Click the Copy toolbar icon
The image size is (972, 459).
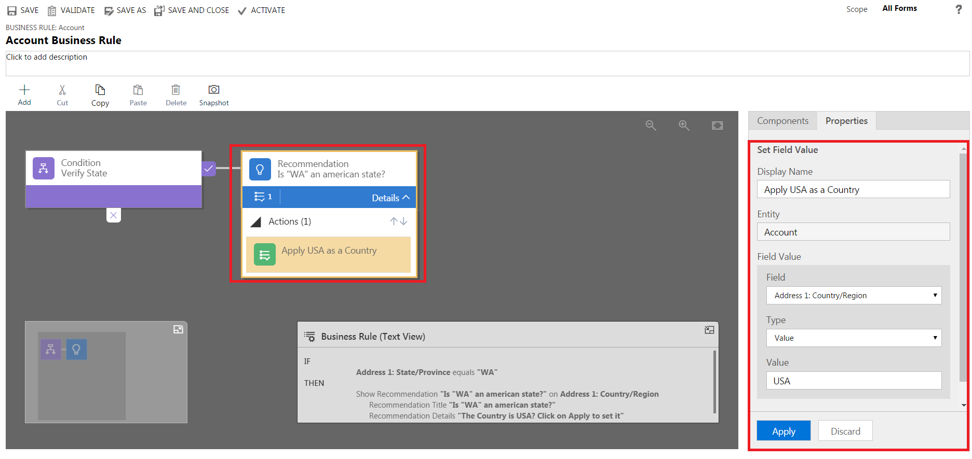click(x=100, y=90)
